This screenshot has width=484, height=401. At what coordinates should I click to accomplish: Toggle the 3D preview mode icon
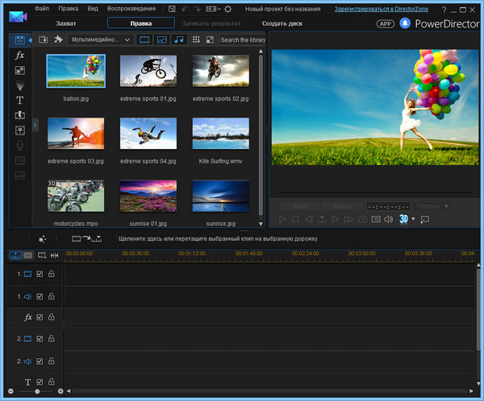[402, 219]
